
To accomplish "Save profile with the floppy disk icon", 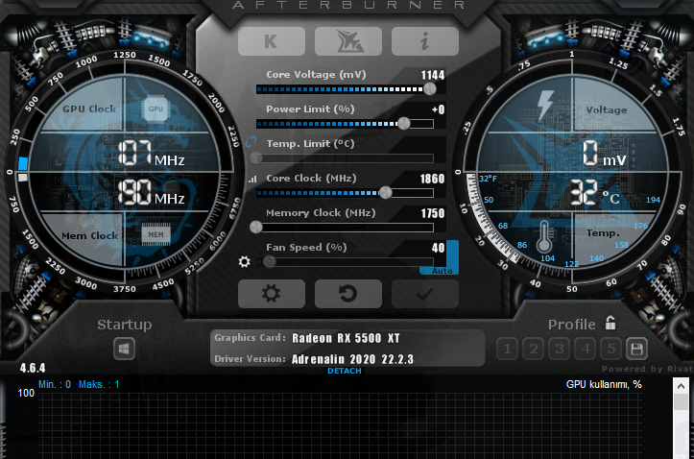I will (637, 349).
